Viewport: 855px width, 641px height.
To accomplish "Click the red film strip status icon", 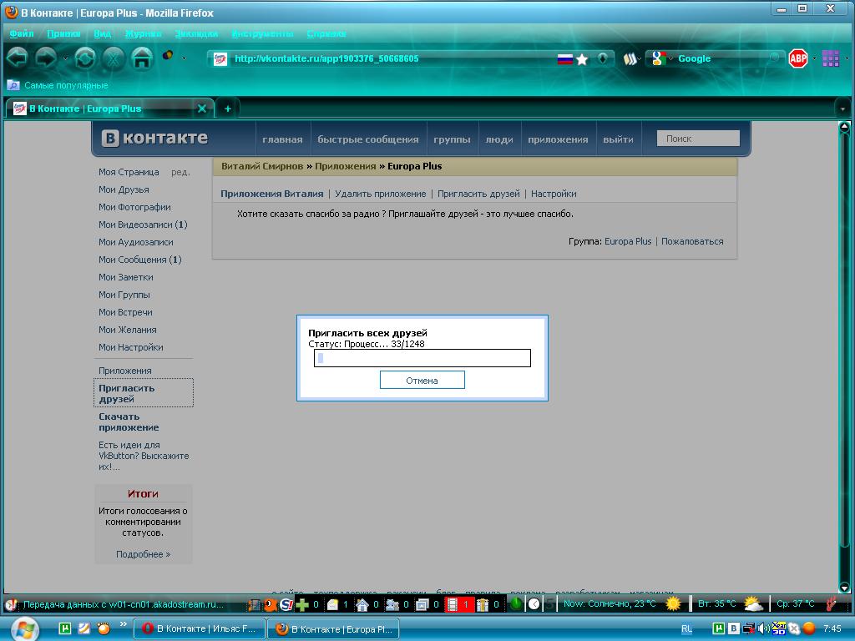I will [452, 604].
